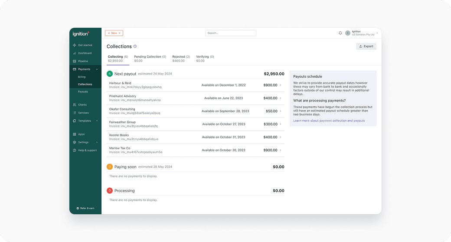Click Available on December 1, 2022
The image size is (451, 242).
223,85
